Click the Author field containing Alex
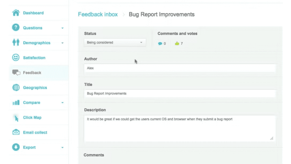The image size is (291, 164). [x=180, y=68]
